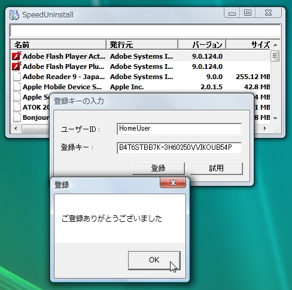Click the 登録キー registration key field
The width and height of the screenshot is (292, 290).
[x=179, y=148]
